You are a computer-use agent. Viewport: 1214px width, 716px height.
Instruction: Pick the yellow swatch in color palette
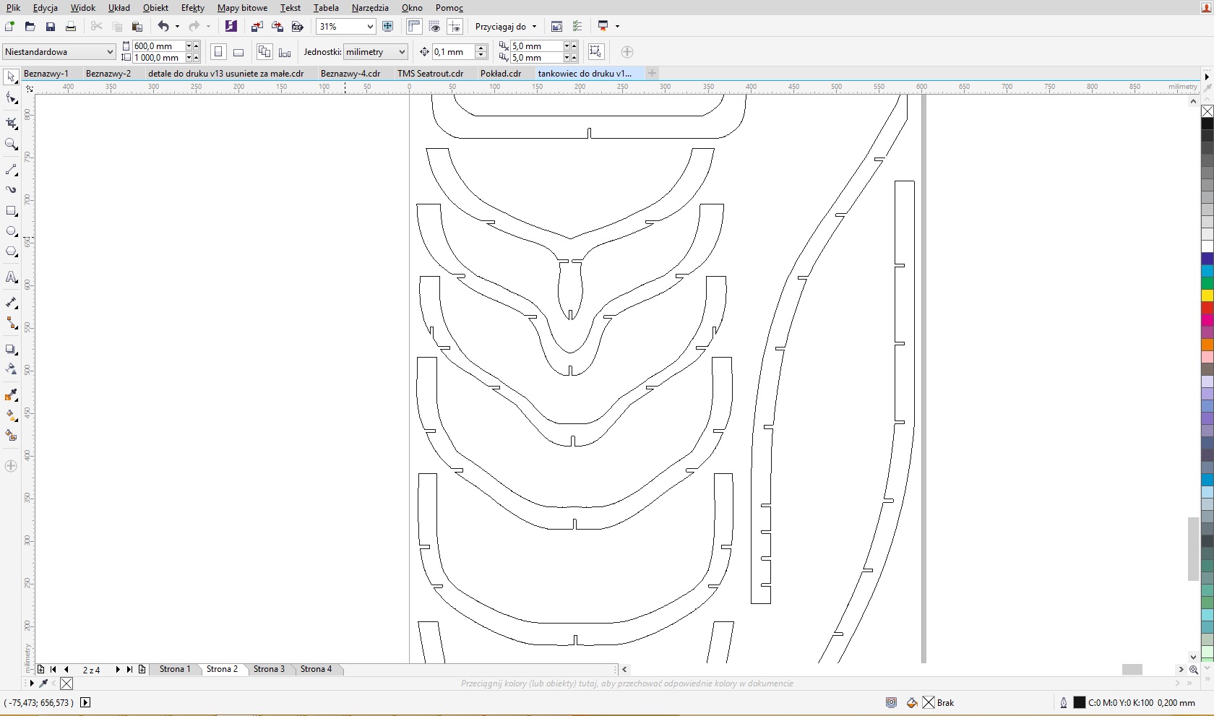1207,296
